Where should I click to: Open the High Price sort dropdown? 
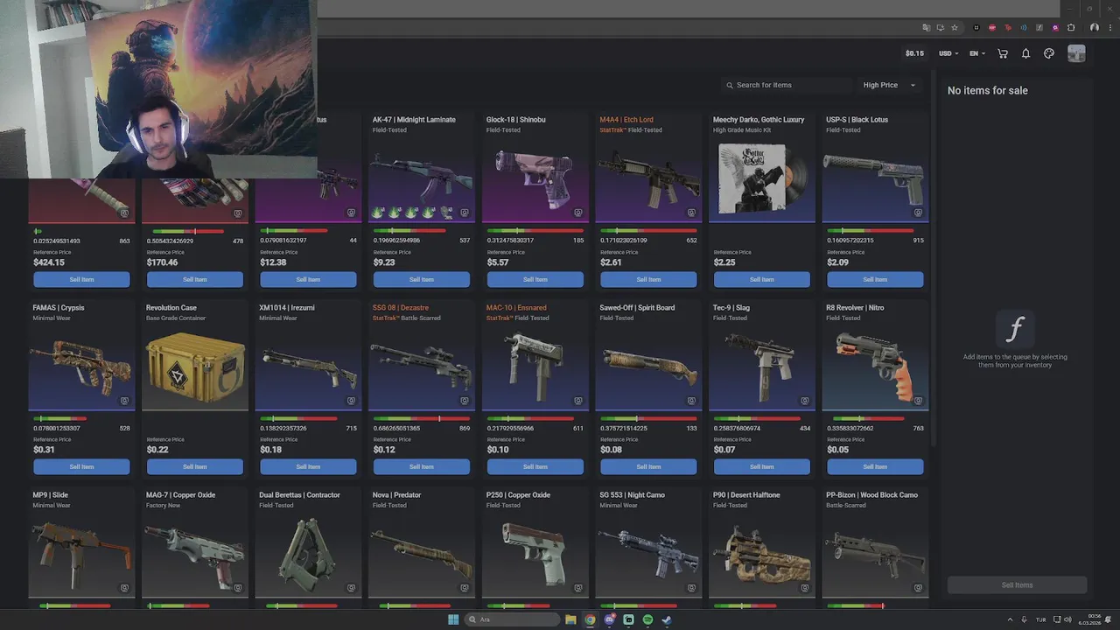tap(889, 85)
